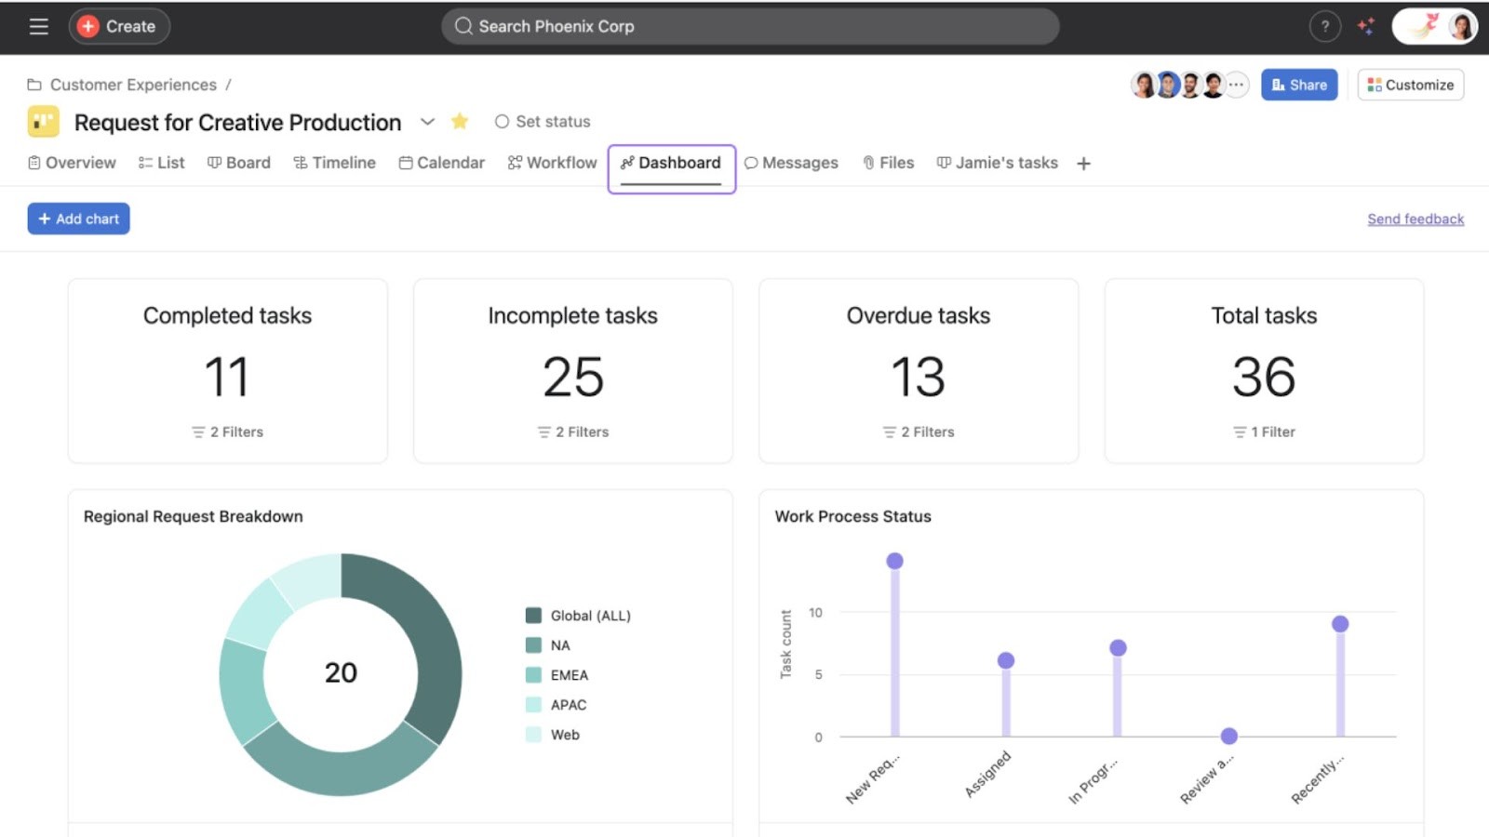Click the plus icon to add a new tab
Image resolution: width=1489 pixels, height=837 pixels.
(x=1083, y=163)
